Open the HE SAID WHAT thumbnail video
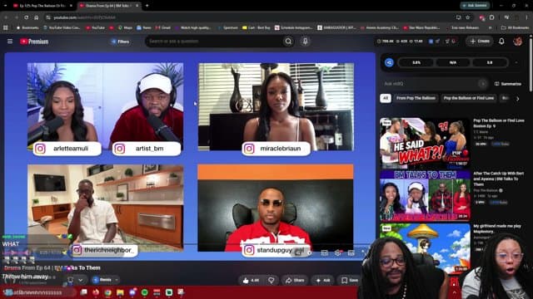This screenshot has width=533, height=299. tap(425, 143)
